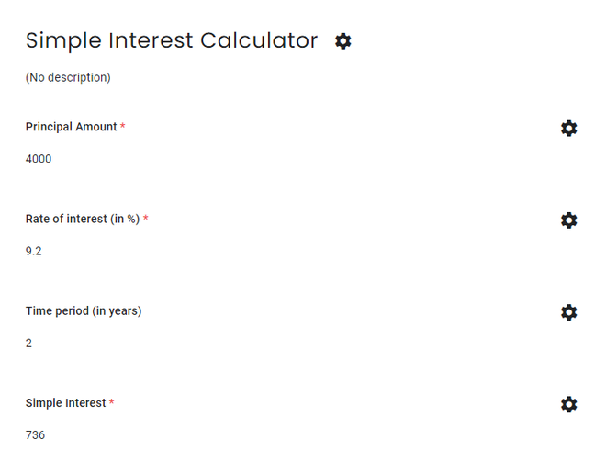Click the (No description) text

(68, 77)
